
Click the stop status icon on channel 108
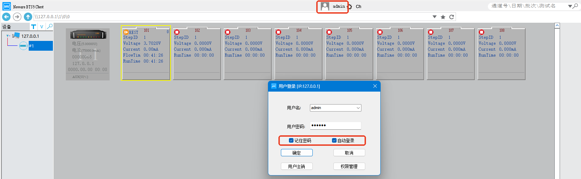pyautogui.click(x=482, y=32)
